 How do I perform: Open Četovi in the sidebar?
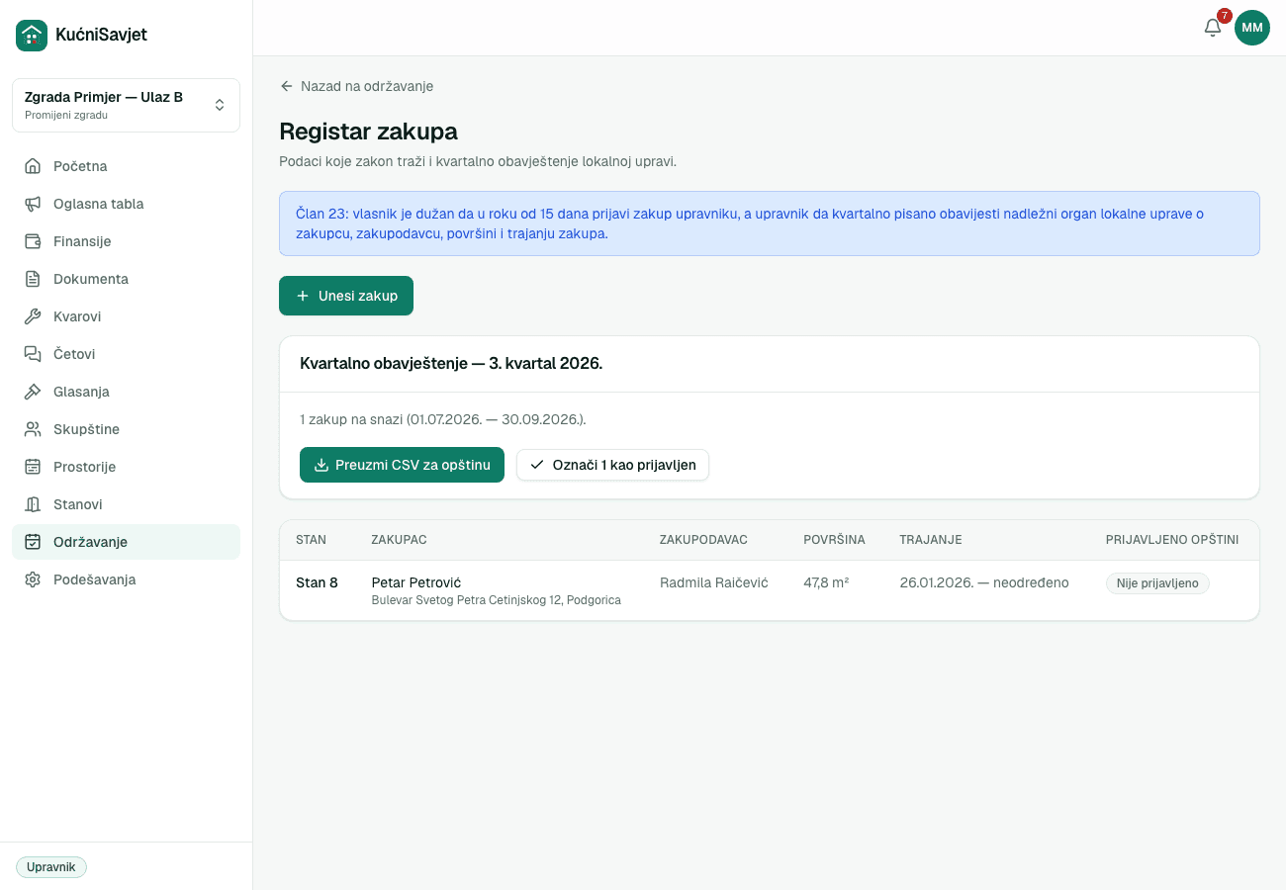(x=126, y=354)
